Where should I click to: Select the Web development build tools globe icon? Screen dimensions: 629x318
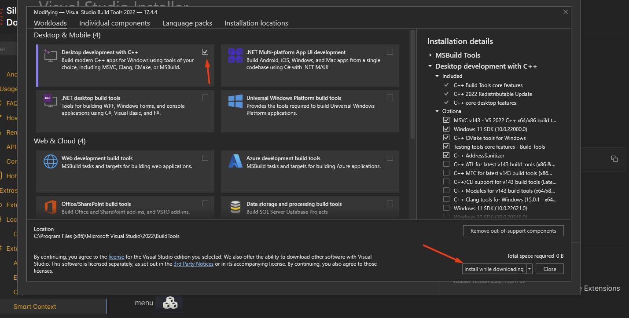pos(50,162)
